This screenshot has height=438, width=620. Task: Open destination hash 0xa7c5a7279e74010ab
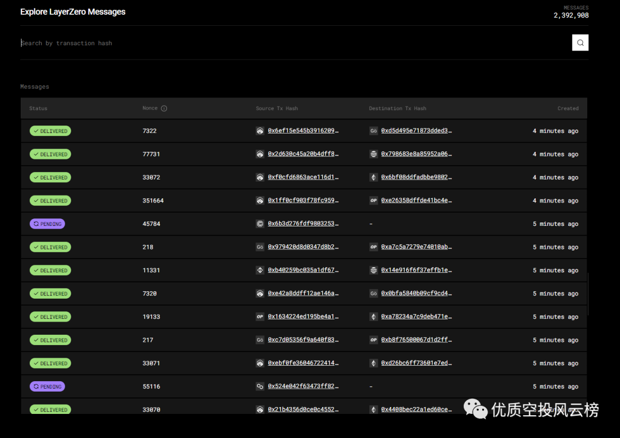coord(416,247)
